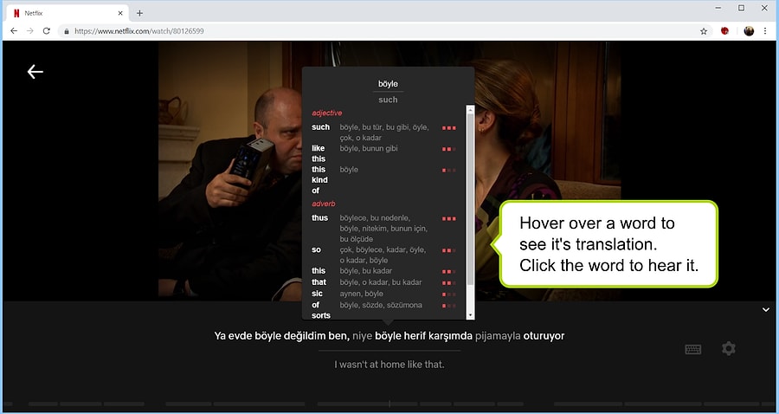The image size is (779, 414).
Task: Bookmark this page with the star icon
Action: click(704, 31)
